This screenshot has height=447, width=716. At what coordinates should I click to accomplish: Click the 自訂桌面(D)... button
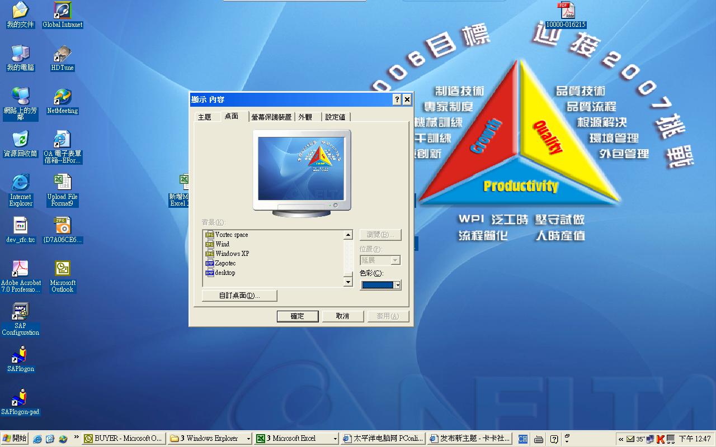click(239, 296)
